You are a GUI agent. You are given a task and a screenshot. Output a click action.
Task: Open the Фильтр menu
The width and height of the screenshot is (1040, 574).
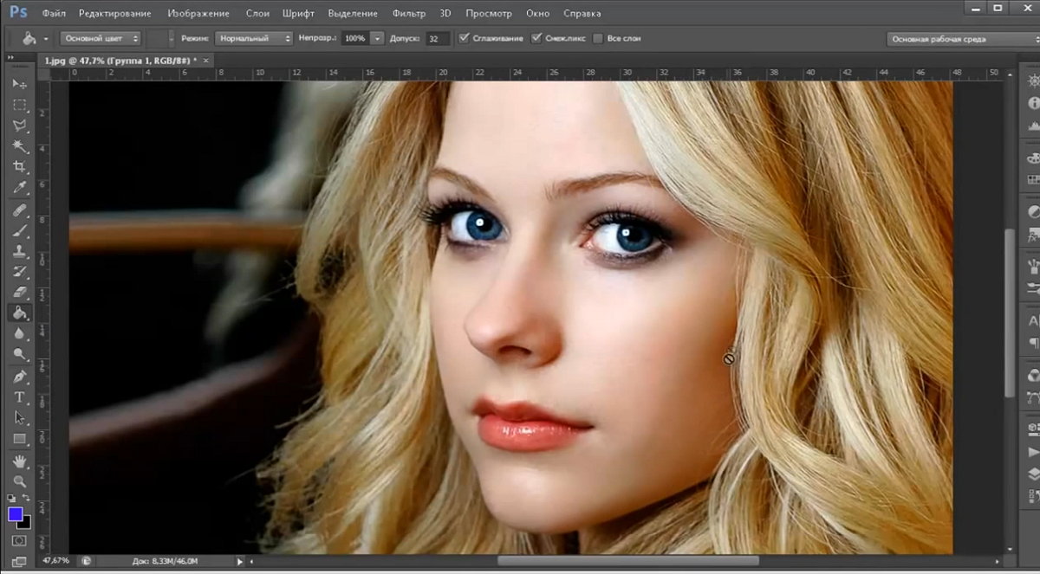coord(408,14)
